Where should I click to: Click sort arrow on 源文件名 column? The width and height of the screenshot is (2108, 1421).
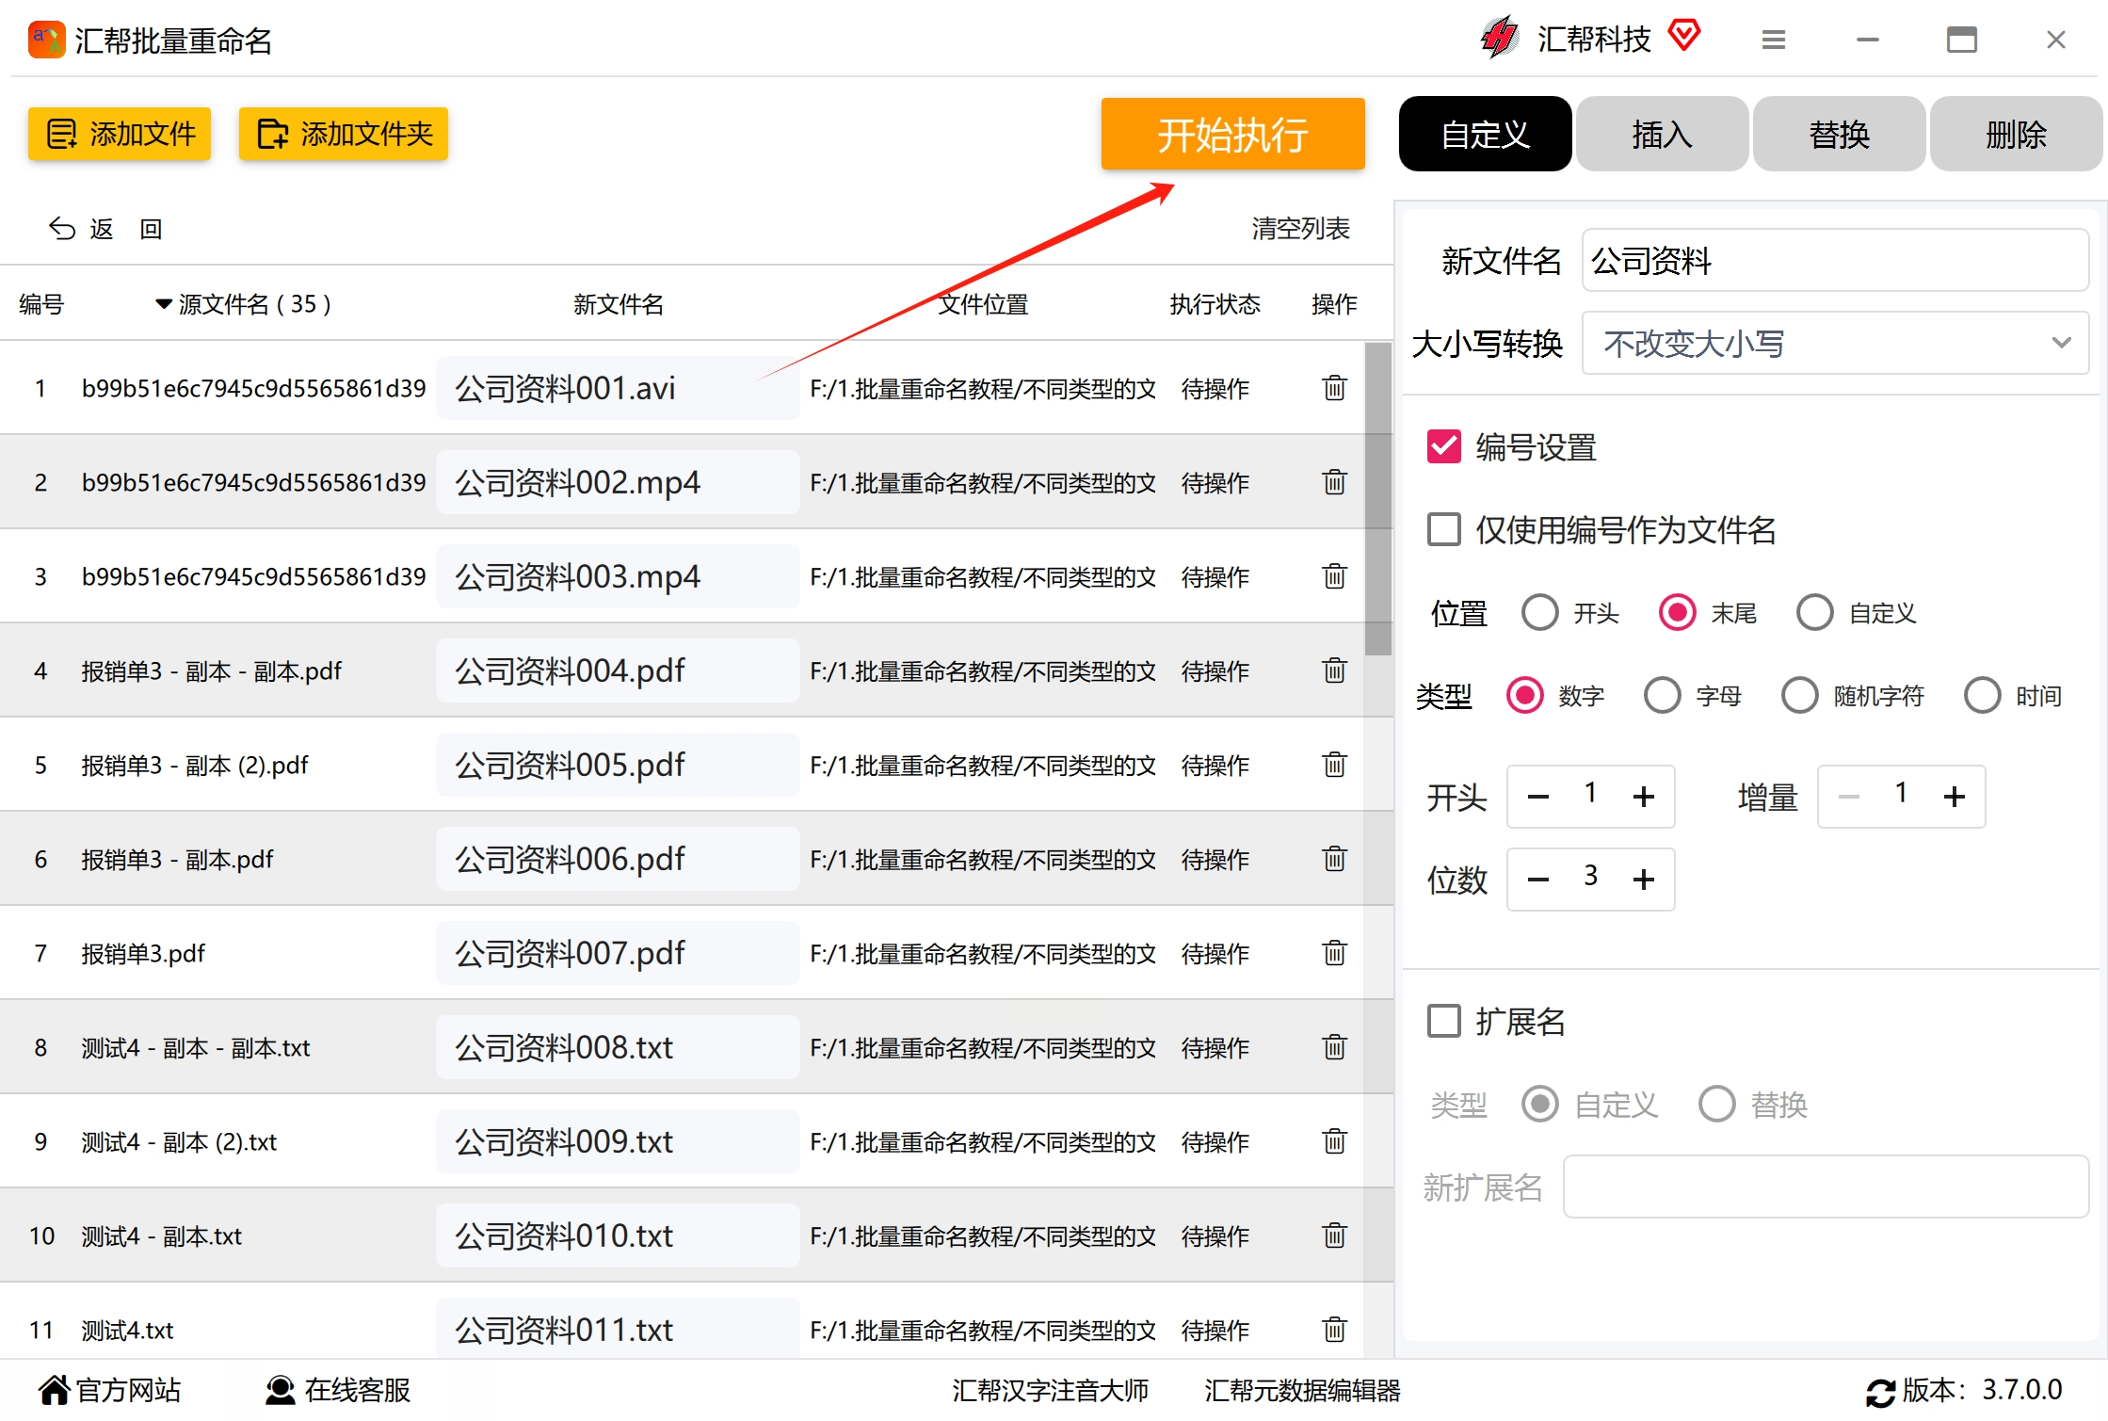pyautogui.click(x=163, y=304)
